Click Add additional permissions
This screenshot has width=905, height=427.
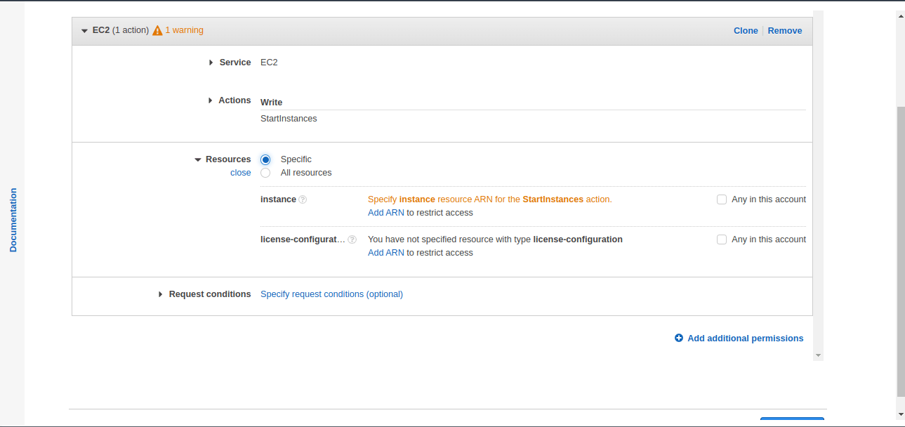[746, 338]
